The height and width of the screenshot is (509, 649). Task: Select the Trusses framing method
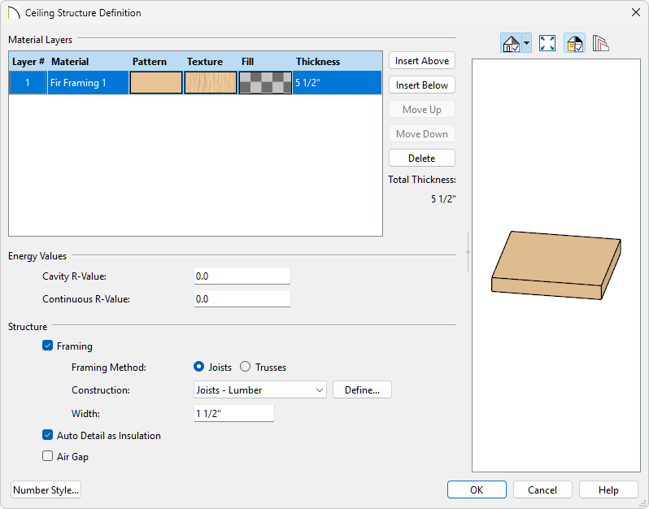(x=245, y=367)
